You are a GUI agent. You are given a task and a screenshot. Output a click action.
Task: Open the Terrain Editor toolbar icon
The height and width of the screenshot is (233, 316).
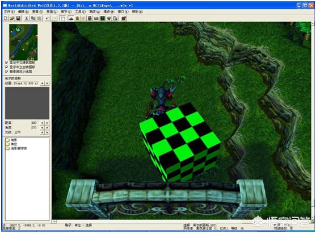tap(71, 18)
